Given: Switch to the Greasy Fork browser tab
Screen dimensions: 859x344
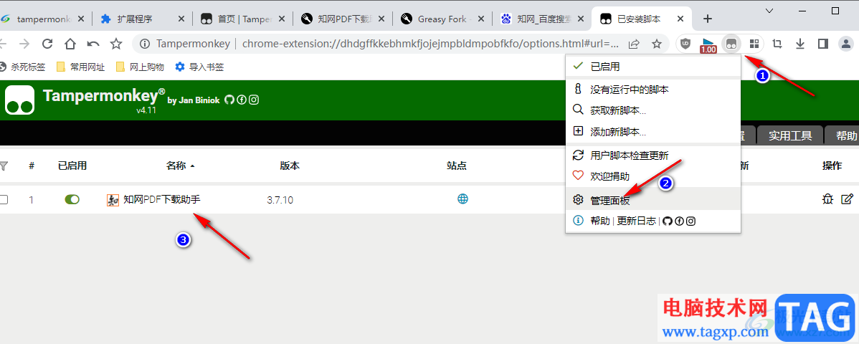Looking at the screenshot, I should 442,19.
